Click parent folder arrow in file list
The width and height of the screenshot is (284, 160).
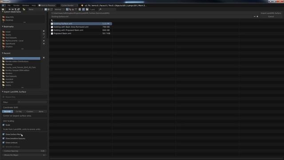pyautogui.click(x=52, y=20)
